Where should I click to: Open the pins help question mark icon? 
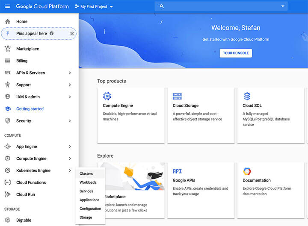coord(51,33)
